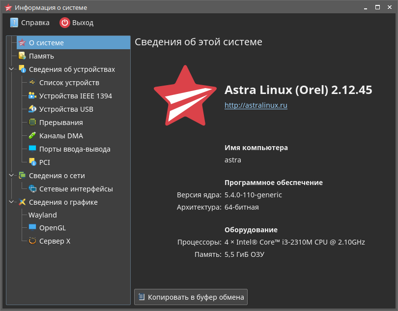Screen dimensions: 398x311
Task: Click the Память memory icon
Action: click(x=22, y=56)
